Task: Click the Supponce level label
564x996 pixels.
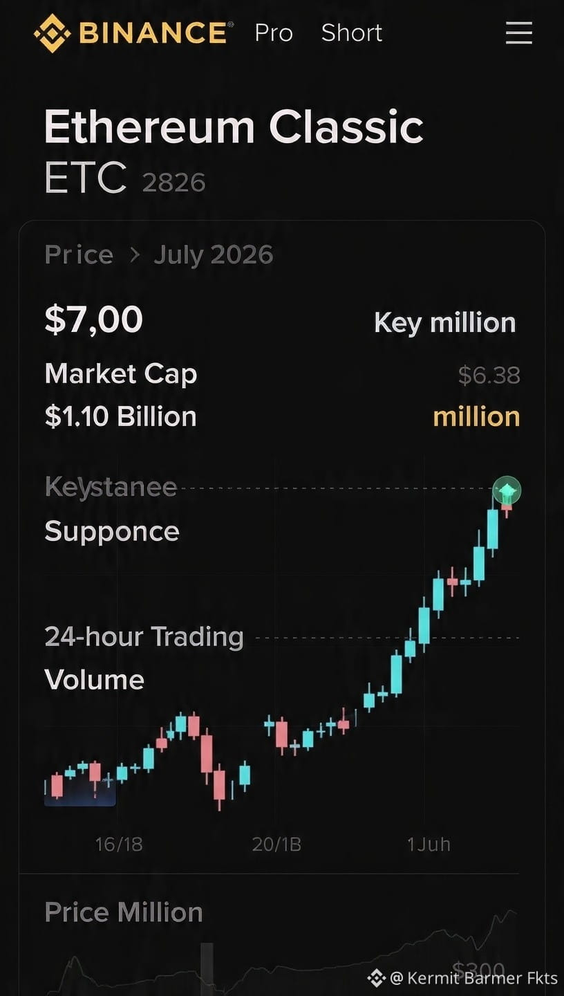Action: pos(112,532)
